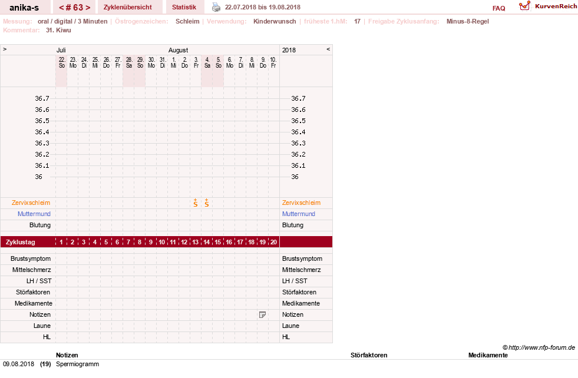Click the 28. Sa date column header
This screenshot has width=578, height=378.
coord(128,62)
